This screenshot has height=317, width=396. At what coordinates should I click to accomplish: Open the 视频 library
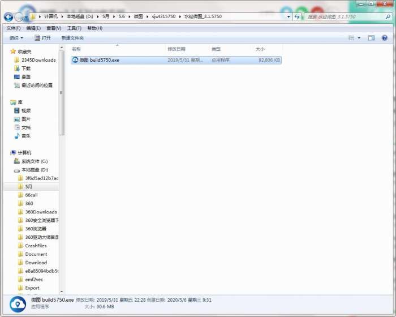point(22,110)
